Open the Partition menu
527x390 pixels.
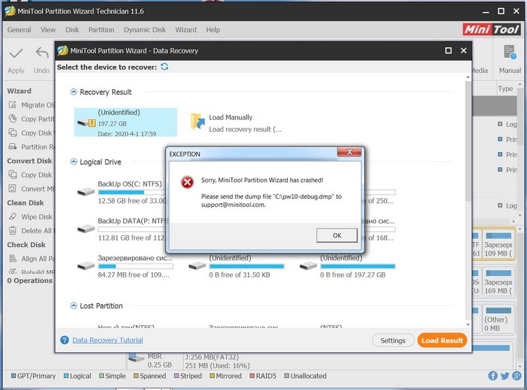[x=101, y=30]
